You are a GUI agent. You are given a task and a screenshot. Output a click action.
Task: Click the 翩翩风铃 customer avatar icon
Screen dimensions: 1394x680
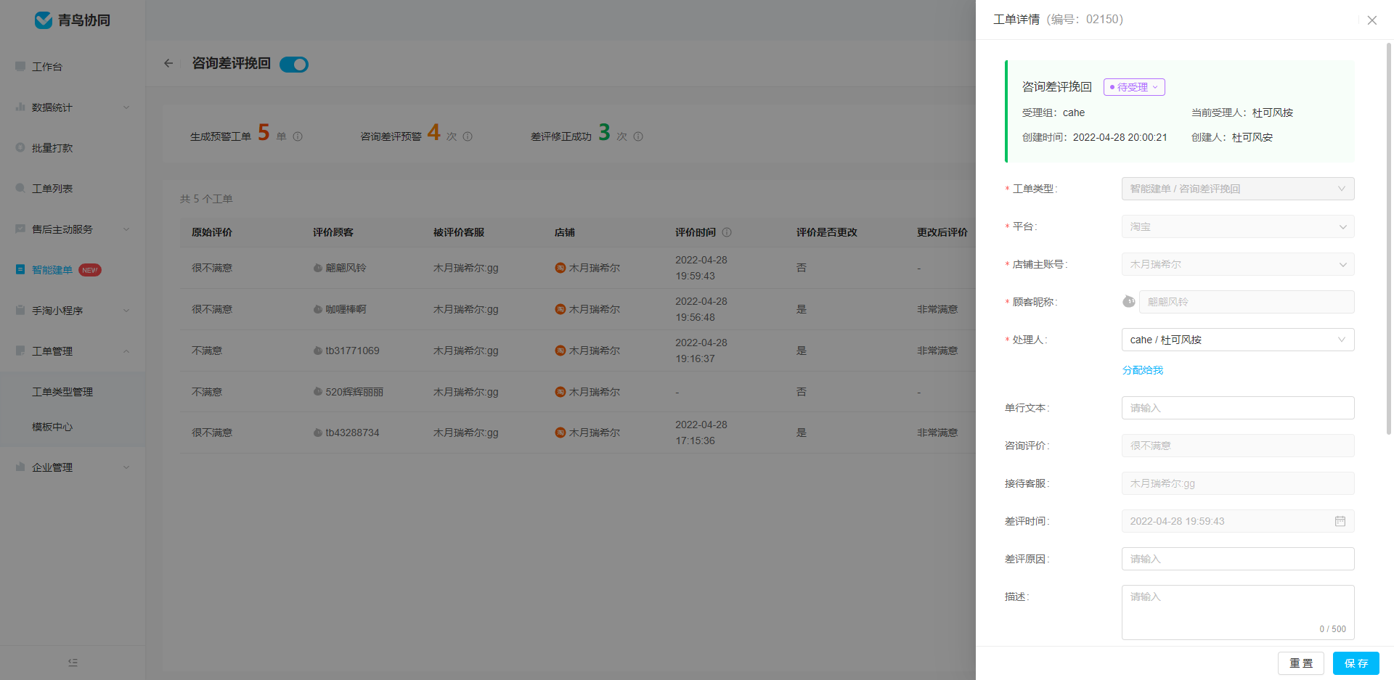click(x=318, y=268)
